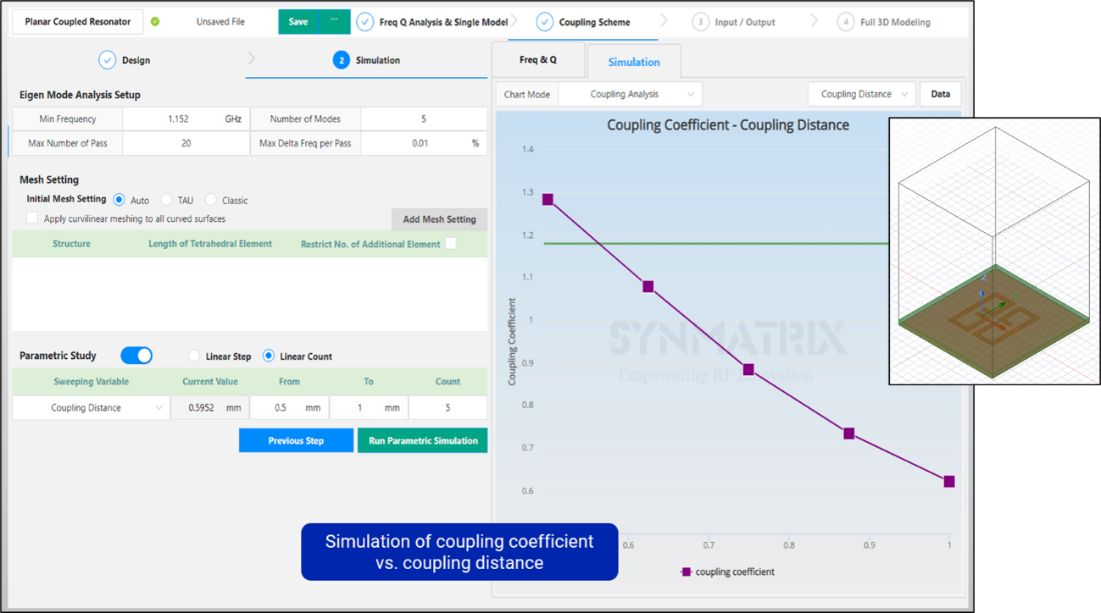This screenshot has height=613, width=1101.
Task: Click the Design step checkmark icon
Action: (107, 60)
